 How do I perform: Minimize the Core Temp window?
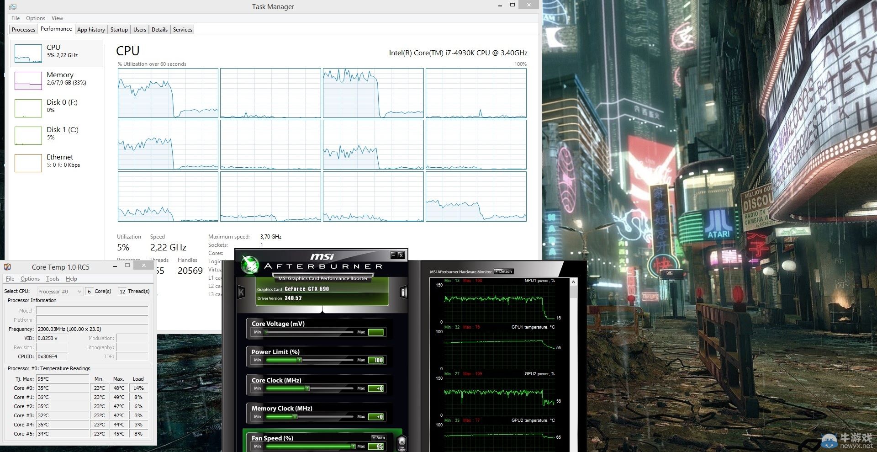[x=114, y=266]
